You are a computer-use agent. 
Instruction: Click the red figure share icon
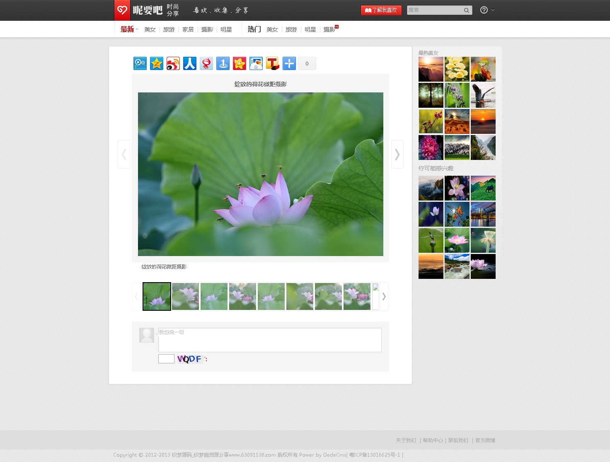point(206,63)
